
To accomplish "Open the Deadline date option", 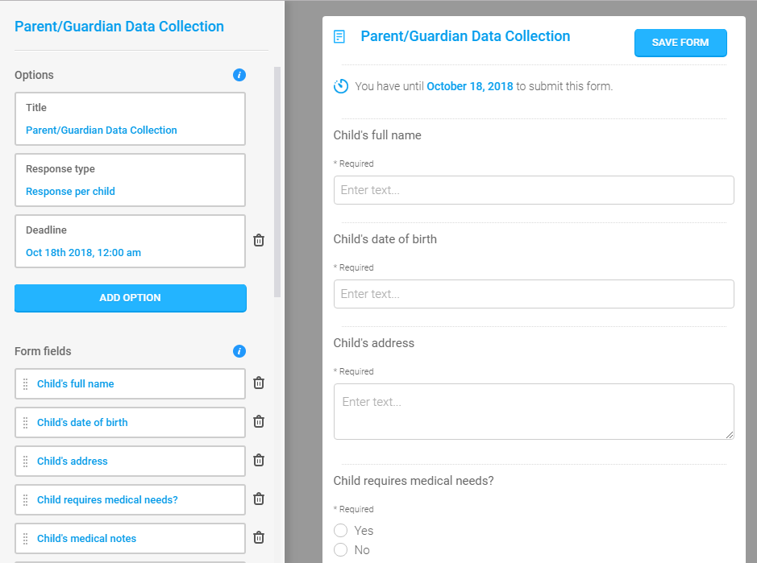I will point(130,241).
